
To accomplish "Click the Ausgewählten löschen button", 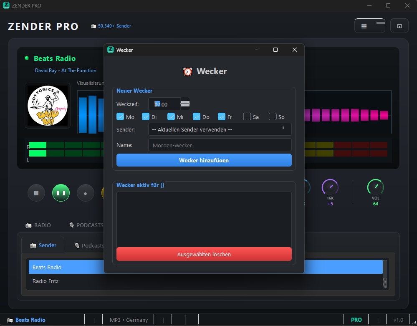I will click(204, 254).
